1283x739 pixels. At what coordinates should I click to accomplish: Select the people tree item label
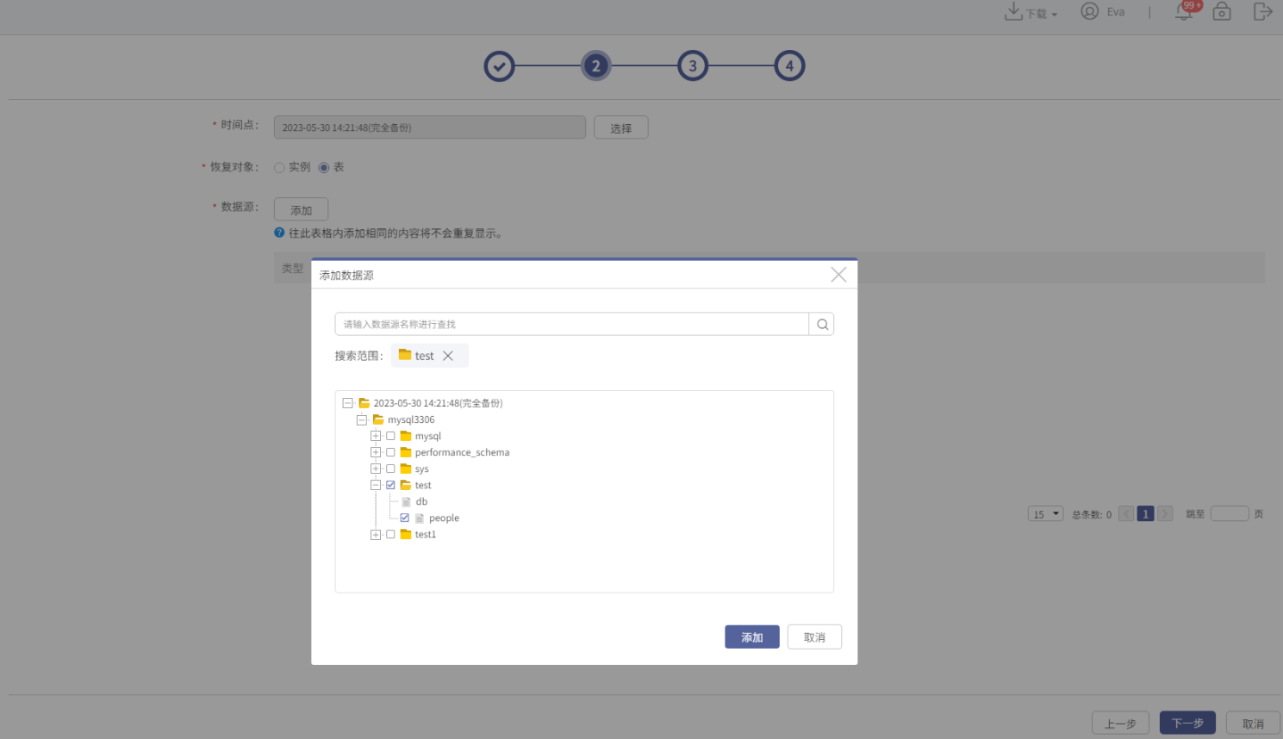pyautogui.click(x=444, y=518)
